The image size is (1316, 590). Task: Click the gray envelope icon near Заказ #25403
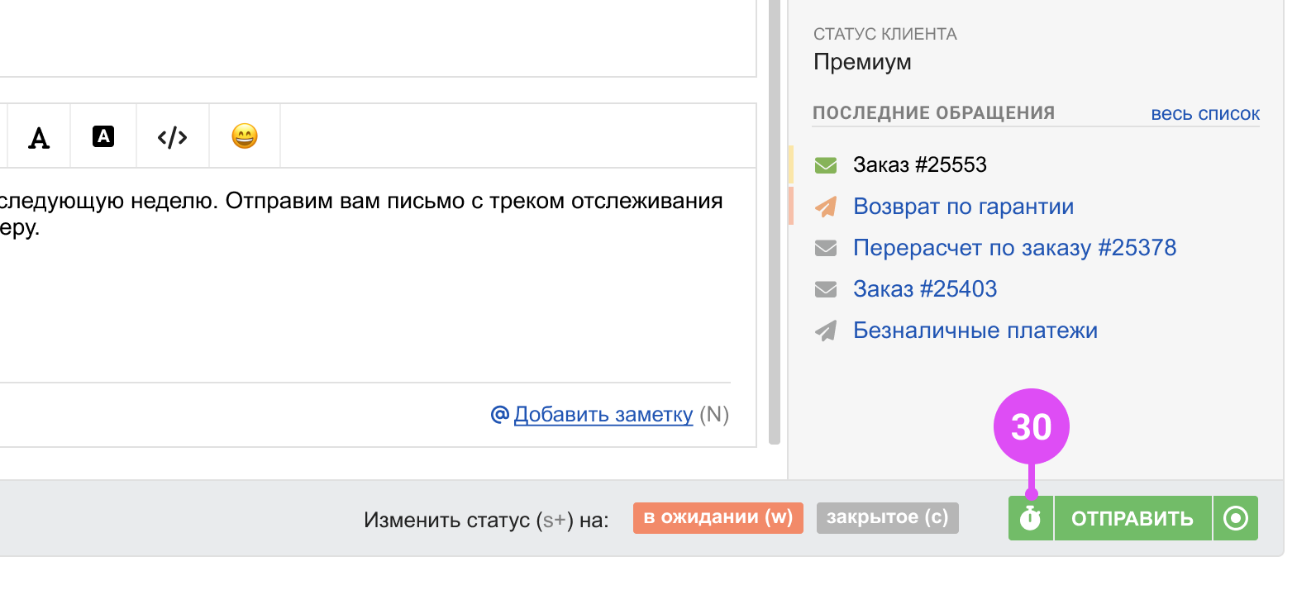click(826, 289)
